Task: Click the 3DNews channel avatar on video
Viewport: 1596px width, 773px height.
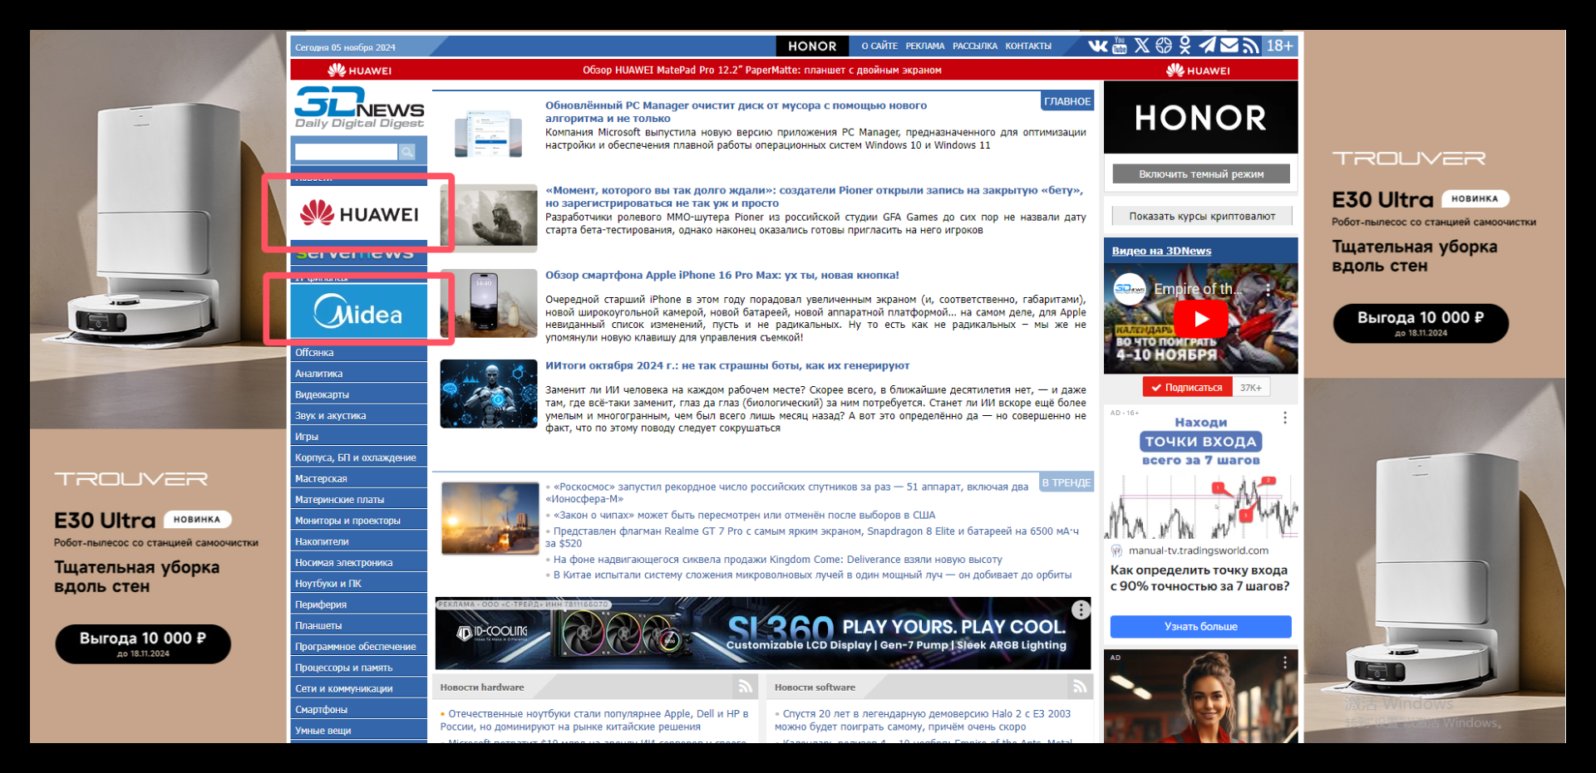Action: tap(1130, 289)
